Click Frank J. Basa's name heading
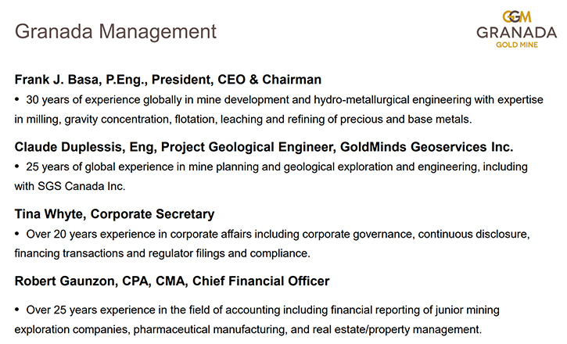The height and width of the screenshot is (344, 567). point(168,80)
